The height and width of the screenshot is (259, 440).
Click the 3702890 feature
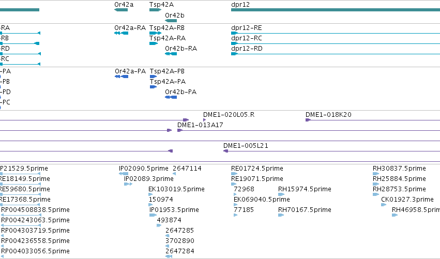(168, 247)
